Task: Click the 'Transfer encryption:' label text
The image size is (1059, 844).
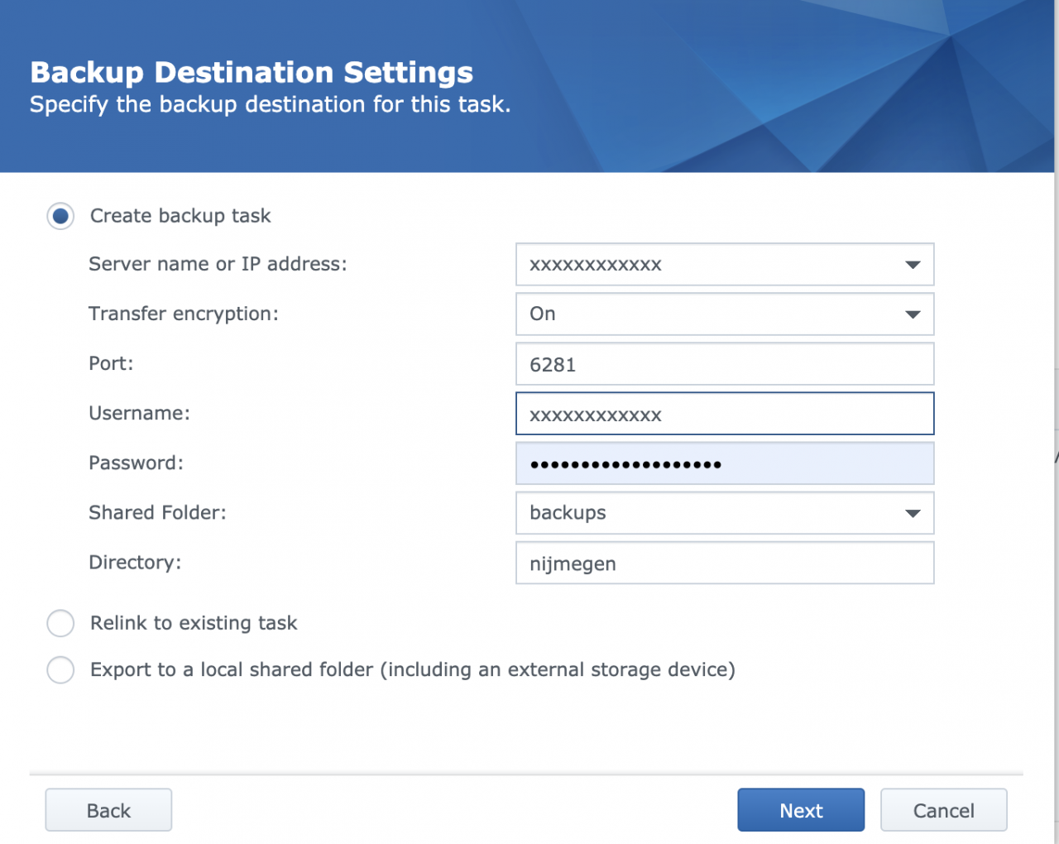Action: tap(183, 314)
